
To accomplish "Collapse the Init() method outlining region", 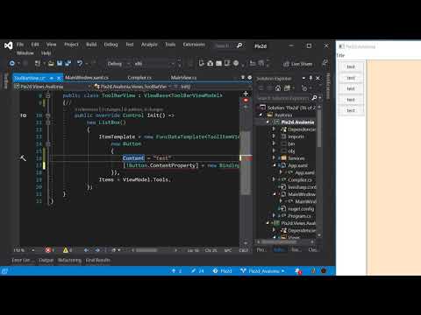I will pos(48,115).
